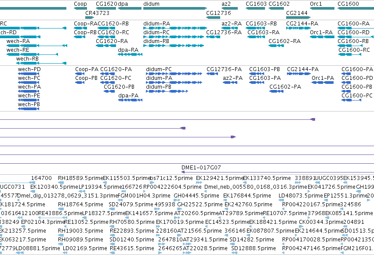Click the wech-RA transcript label
The height and width of the screenshot is (255, 374).
[18, 41]
